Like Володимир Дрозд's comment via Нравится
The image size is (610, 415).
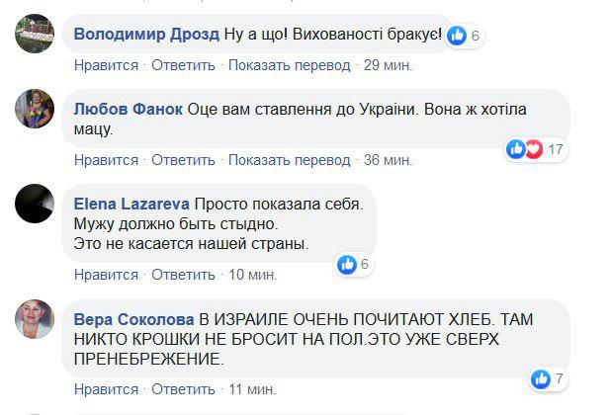pyautogui.click(x=106, y=65)
